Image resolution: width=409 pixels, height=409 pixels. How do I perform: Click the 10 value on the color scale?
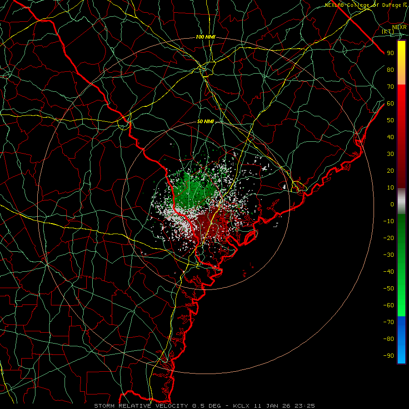390,188
